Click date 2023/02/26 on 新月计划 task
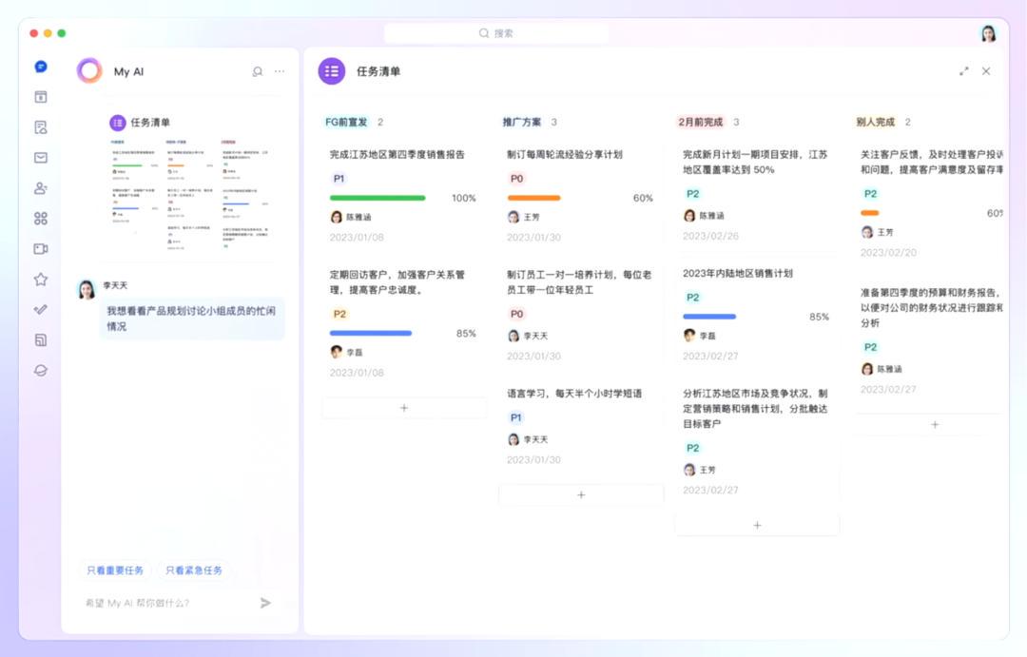Image resolution: width=1027 pixels, height=657 pixels. coord(710,236)
